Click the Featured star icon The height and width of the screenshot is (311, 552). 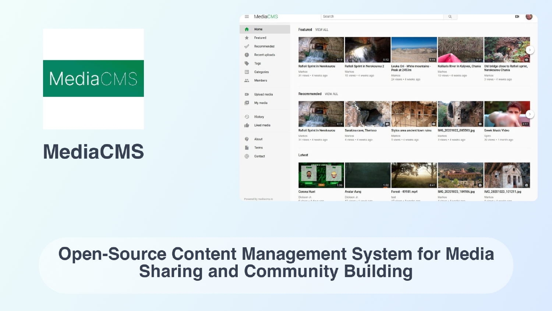(x=247, y=38)
